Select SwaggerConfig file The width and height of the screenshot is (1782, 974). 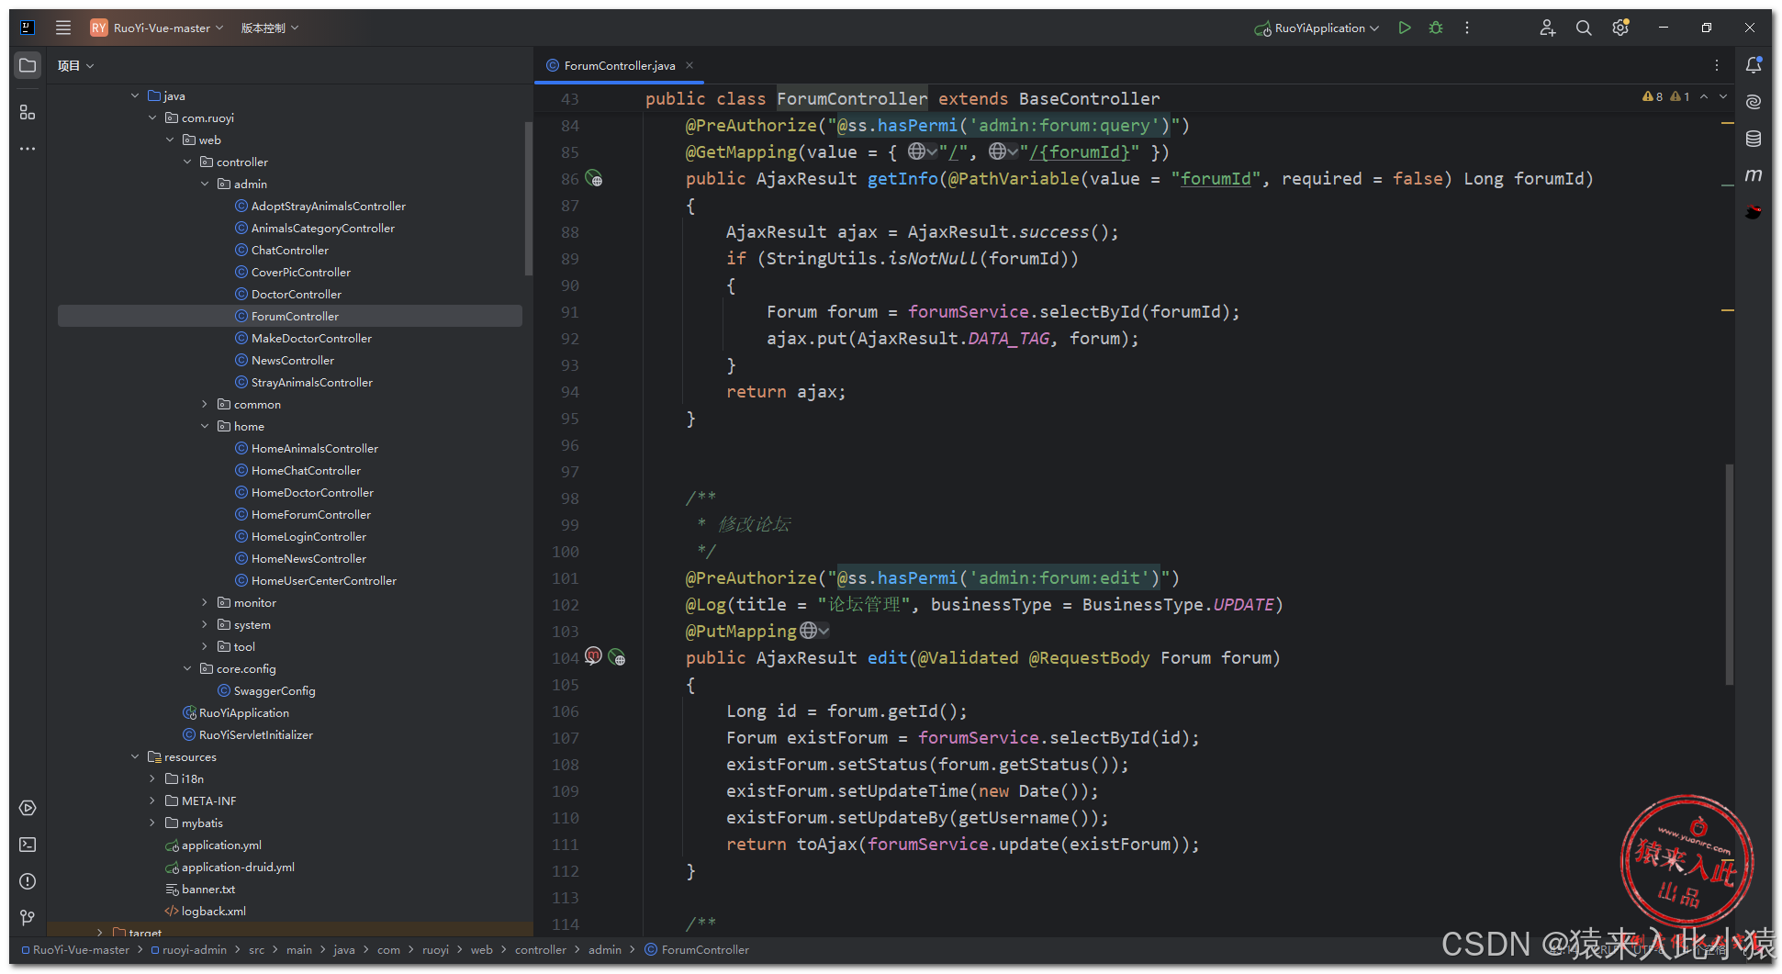[274, 690]
